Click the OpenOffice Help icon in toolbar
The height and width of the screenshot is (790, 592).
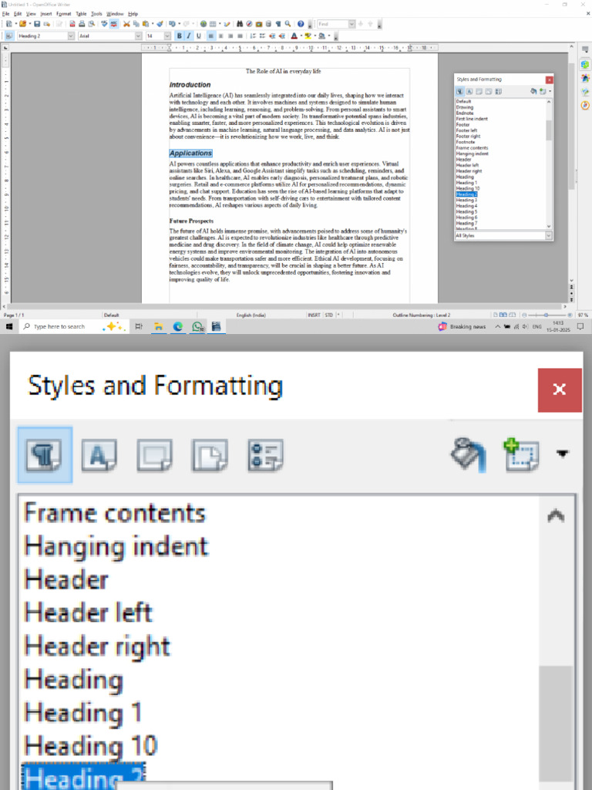pos(301,24)
